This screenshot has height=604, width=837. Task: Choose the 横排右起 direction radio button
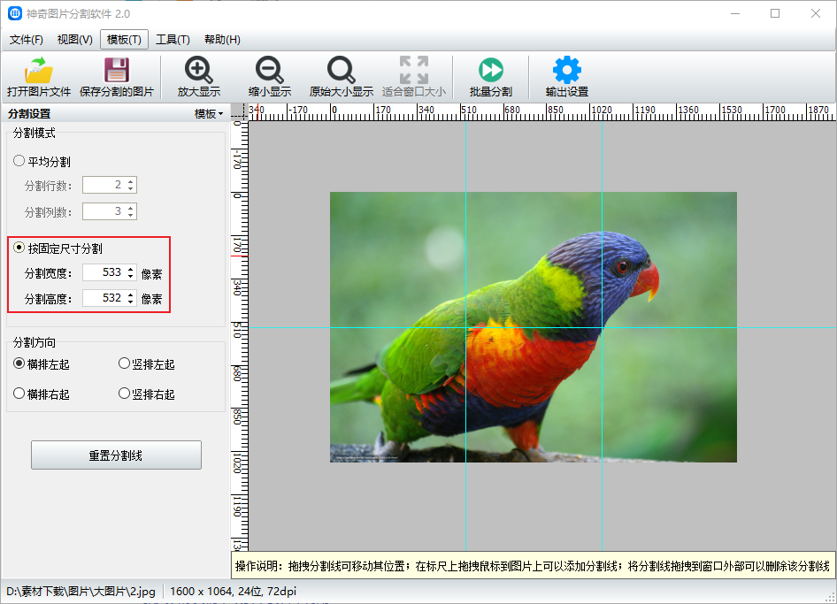click(19, 394)
